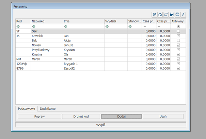Open the filter operator icon under Nazwisko
The image size is (206, 139).
pyautogui.click(x=34, y=26)
